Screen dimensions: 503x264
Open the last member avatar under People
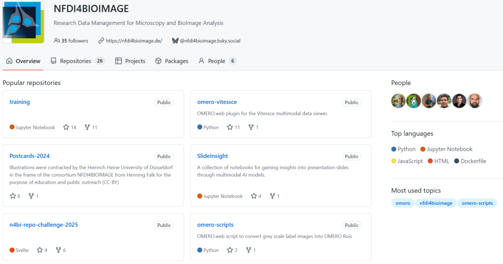pos(475,101)
